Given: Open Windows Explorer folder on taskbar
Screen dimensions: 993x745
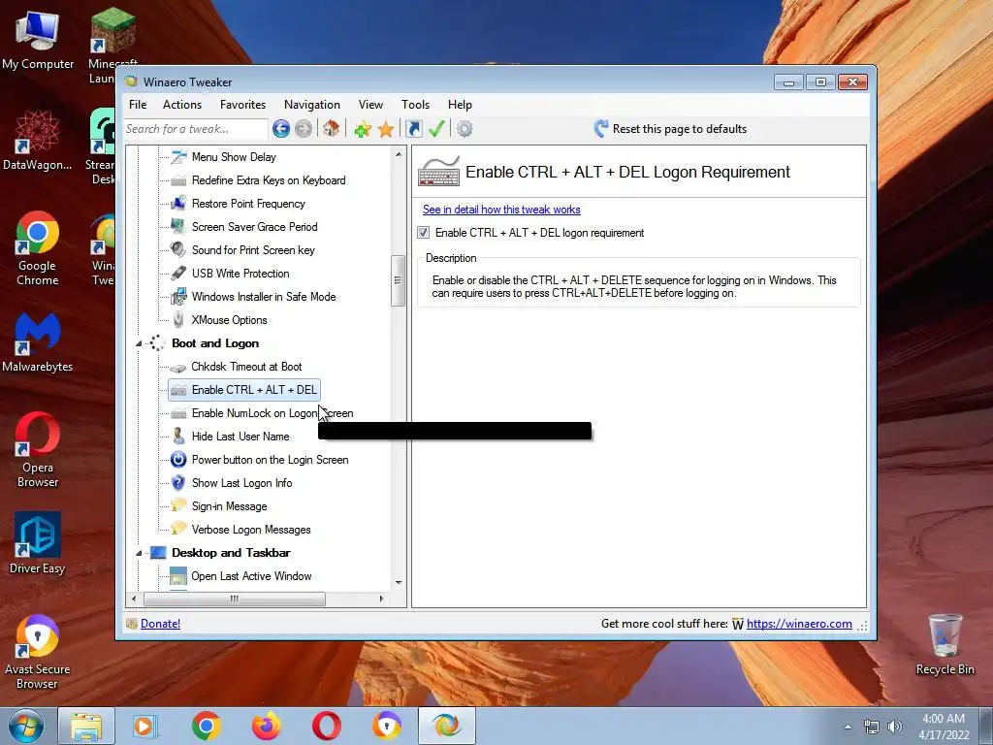Looking at the screenshot, I should [86, 726].
